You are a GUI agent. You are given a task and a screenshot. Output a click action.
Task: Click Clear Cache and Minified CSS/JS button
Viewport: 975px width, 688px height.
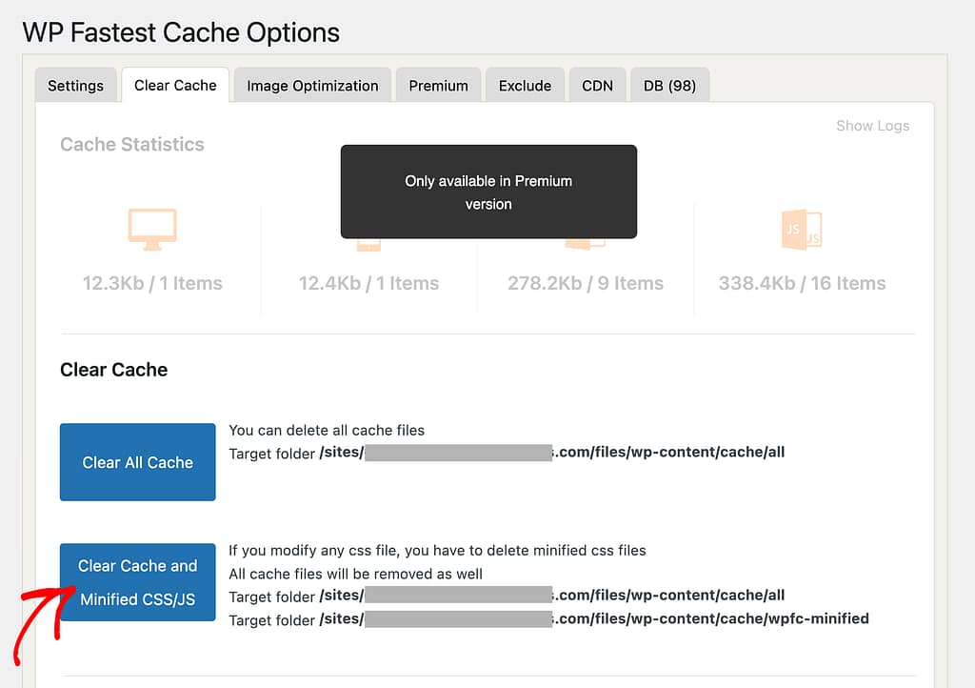(137, 582)
